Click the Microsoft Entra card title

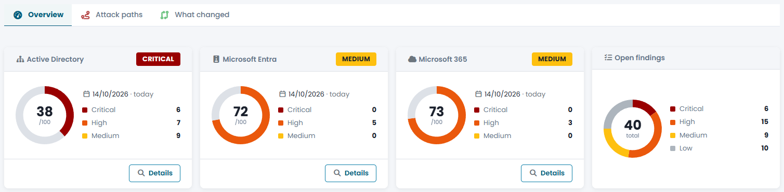click(250, 59)
